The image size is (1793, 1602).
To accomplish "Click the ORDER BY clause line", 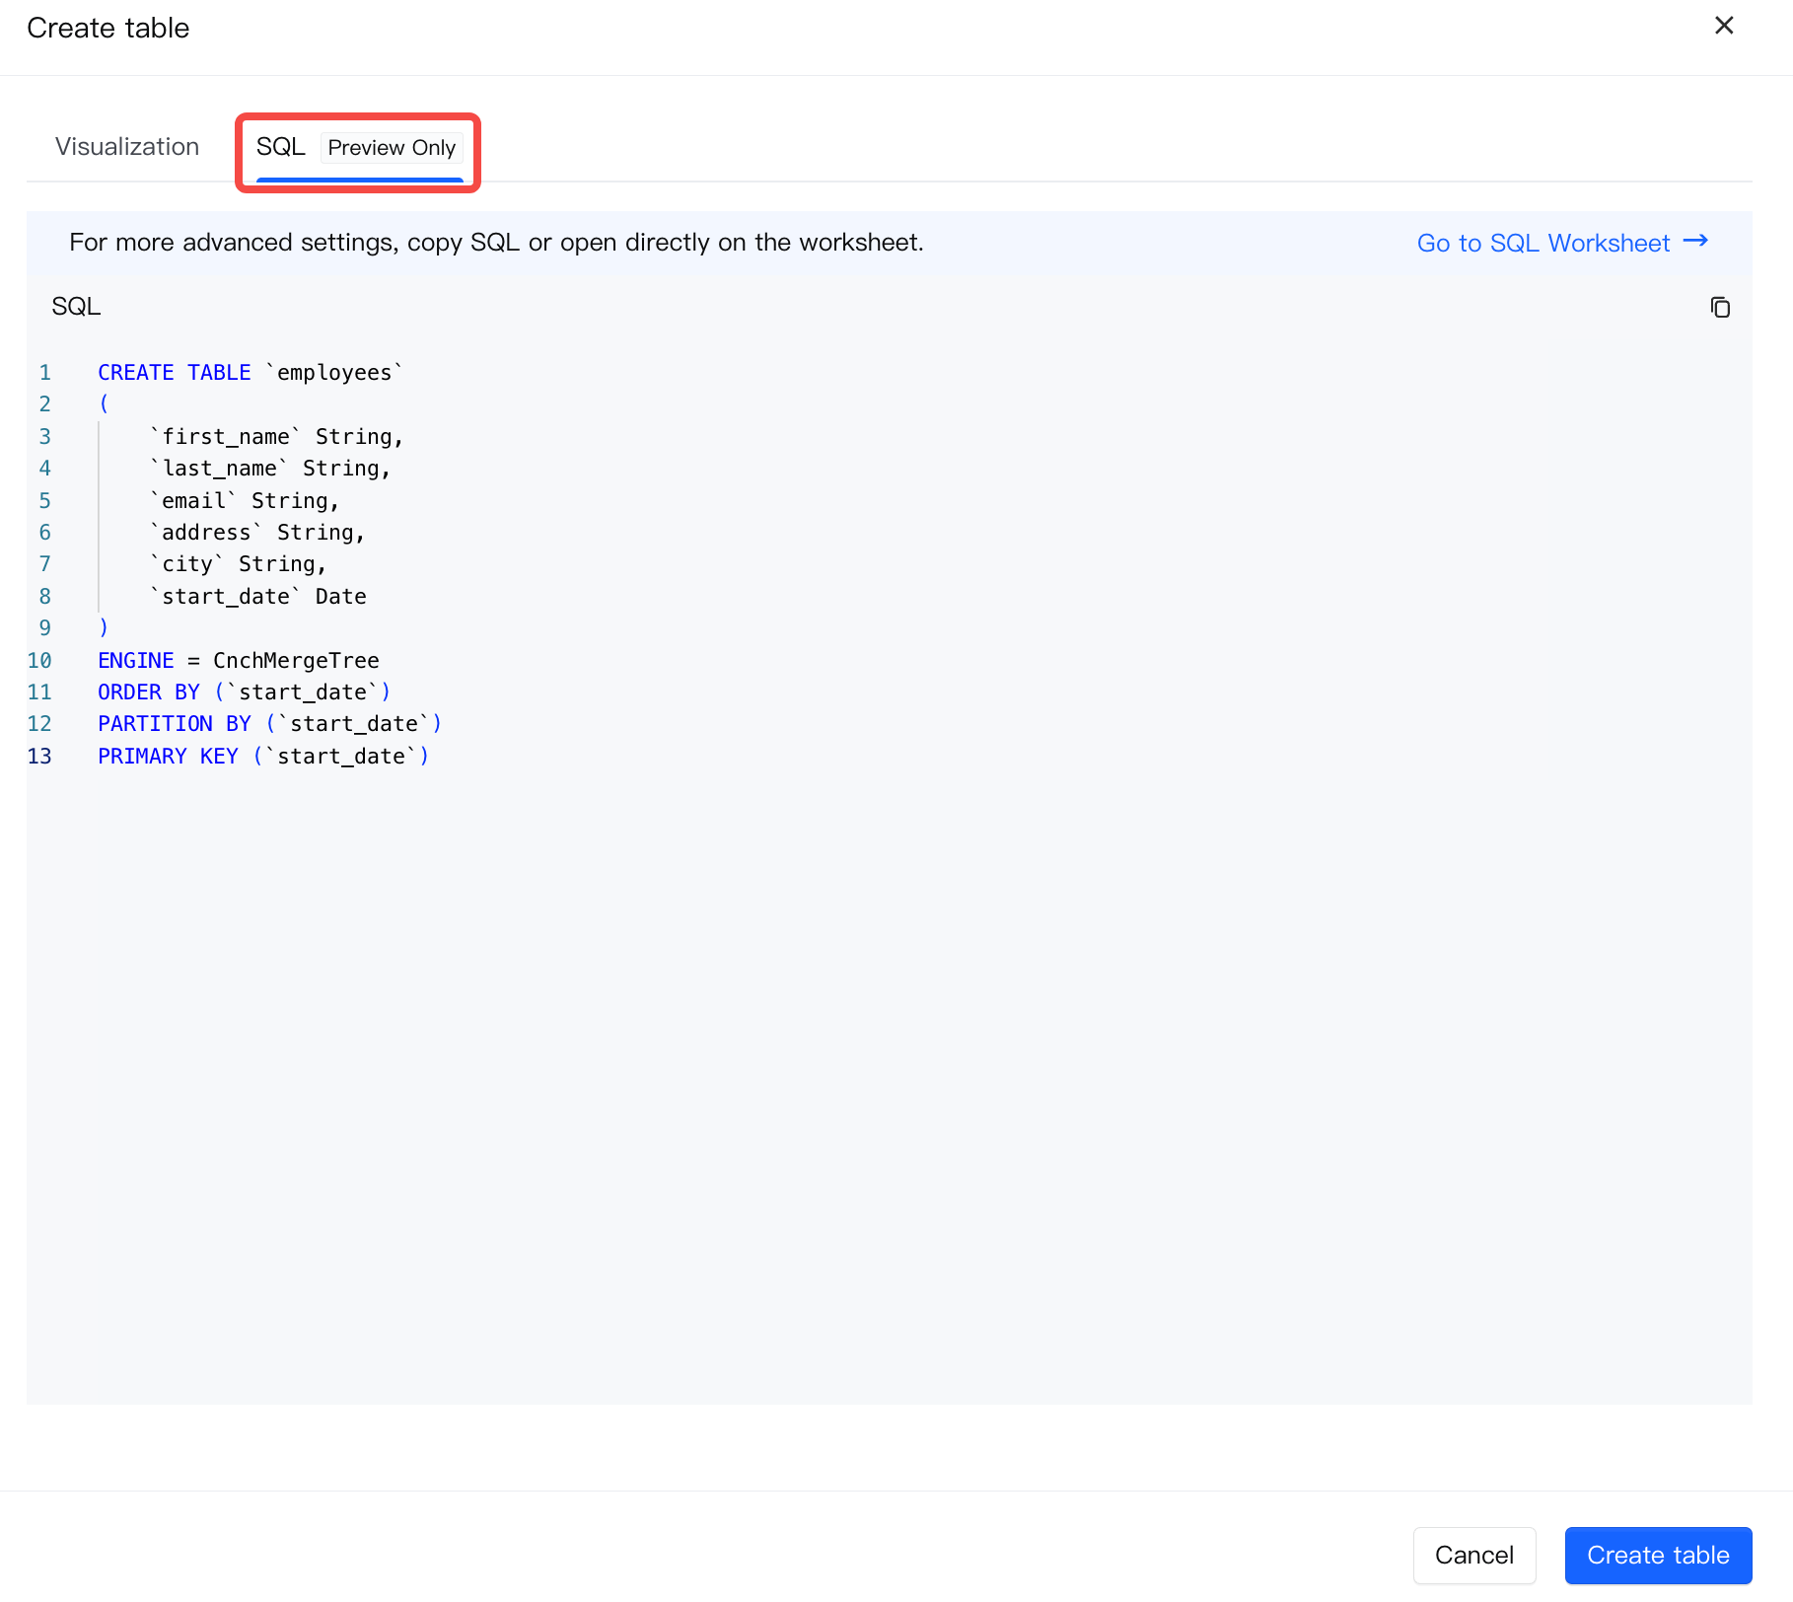I will (244, 692).
